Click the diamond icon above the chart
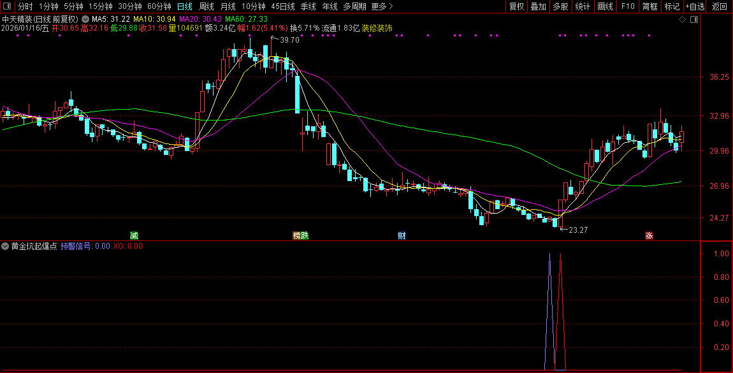The width and height of the screenshot is (733, 373). (682, 19)
